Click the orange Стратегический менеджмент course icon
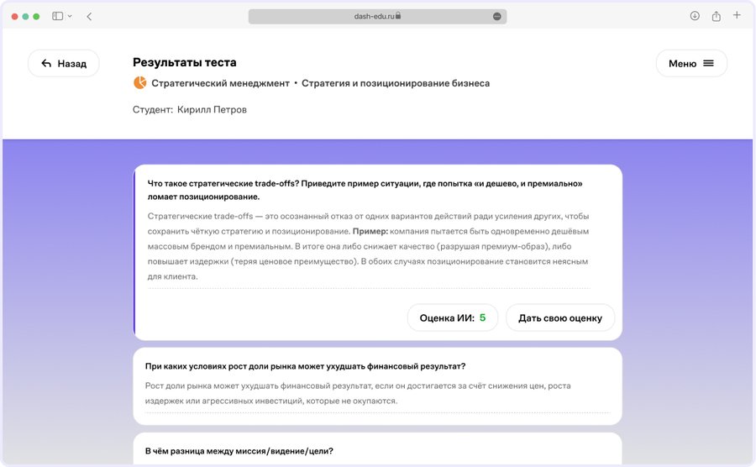756x467 pixels. [x=139, y=83]
